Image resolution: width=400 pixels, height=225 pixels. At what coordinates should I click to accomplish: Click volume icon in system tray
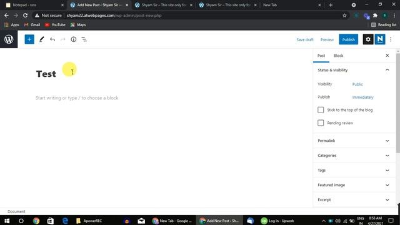[338, 221]
